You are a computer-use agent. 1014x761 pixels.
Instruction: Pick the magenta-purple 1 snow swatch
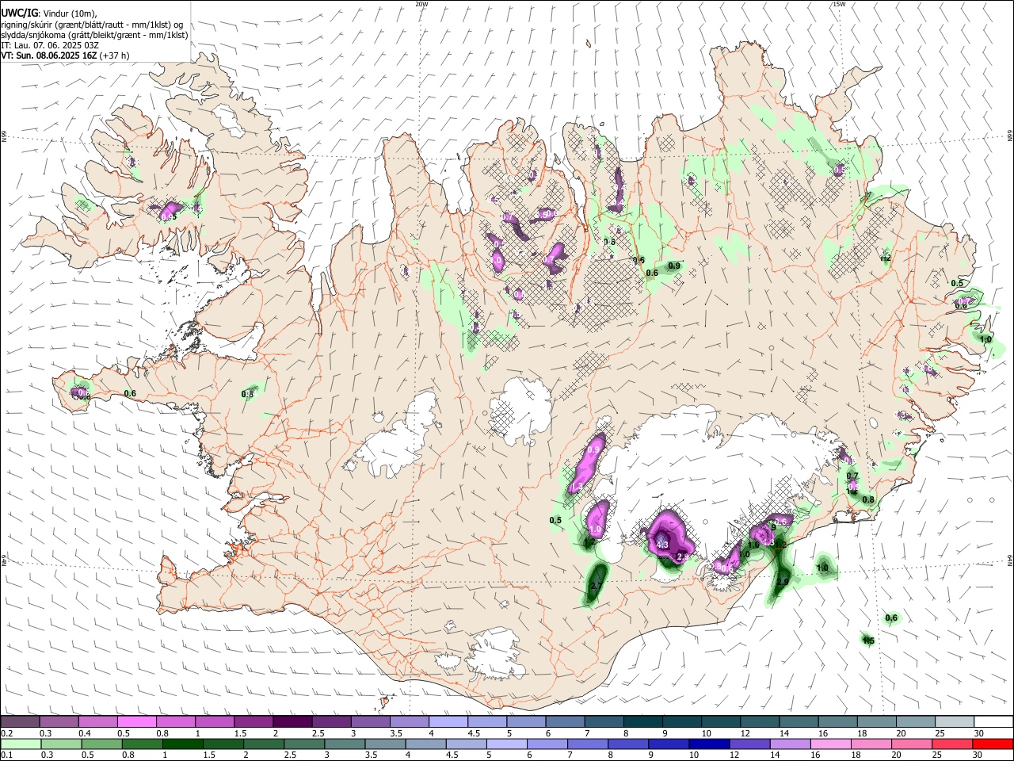(x=215, y=721)
